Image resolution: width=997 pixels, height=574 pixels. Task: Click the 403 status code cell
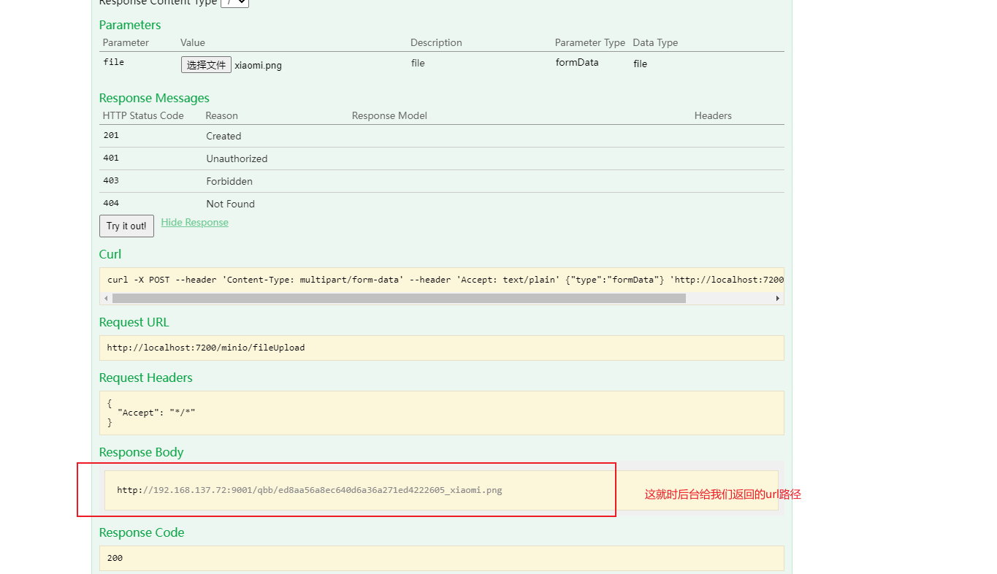tap(111, 180)
